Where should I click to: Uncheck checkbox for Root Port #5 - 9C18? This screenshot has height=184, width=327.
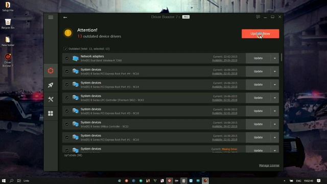point(67,111)
